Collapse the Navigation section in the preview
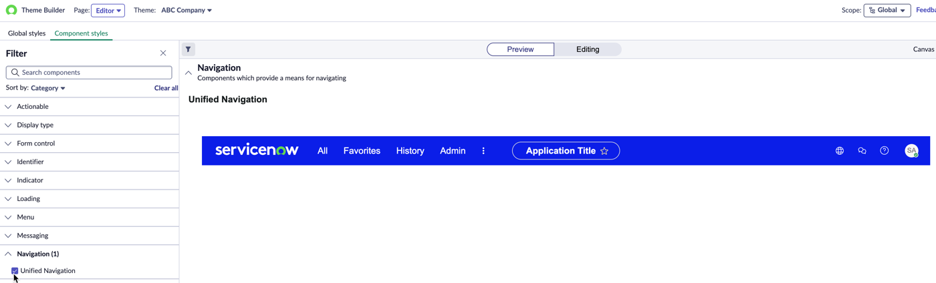Image resolution: width=936 pixels, height=283 pixels. pyautogui.click(x=189, y=73)
